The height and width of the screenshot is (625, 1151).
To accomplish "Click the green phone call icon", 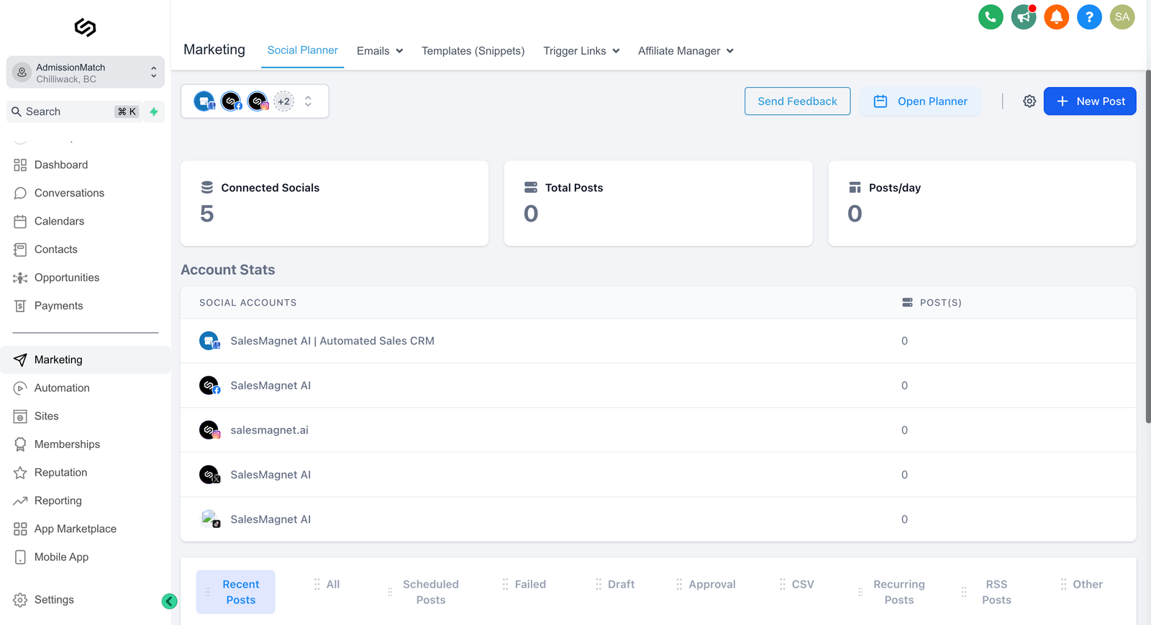I will point(991,17).
